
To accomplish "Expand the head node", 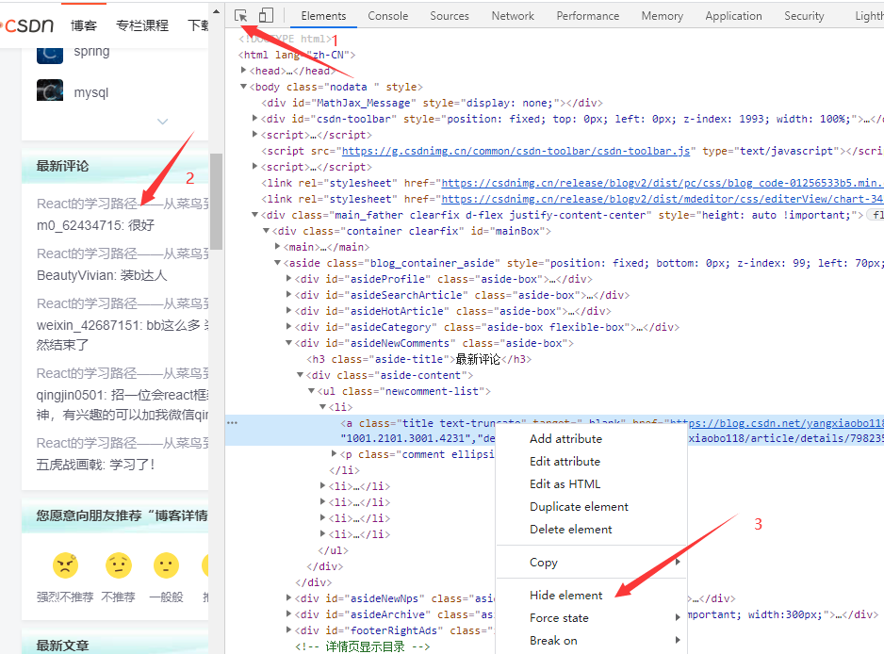I will pyautogui.click(x=243, y=70).
